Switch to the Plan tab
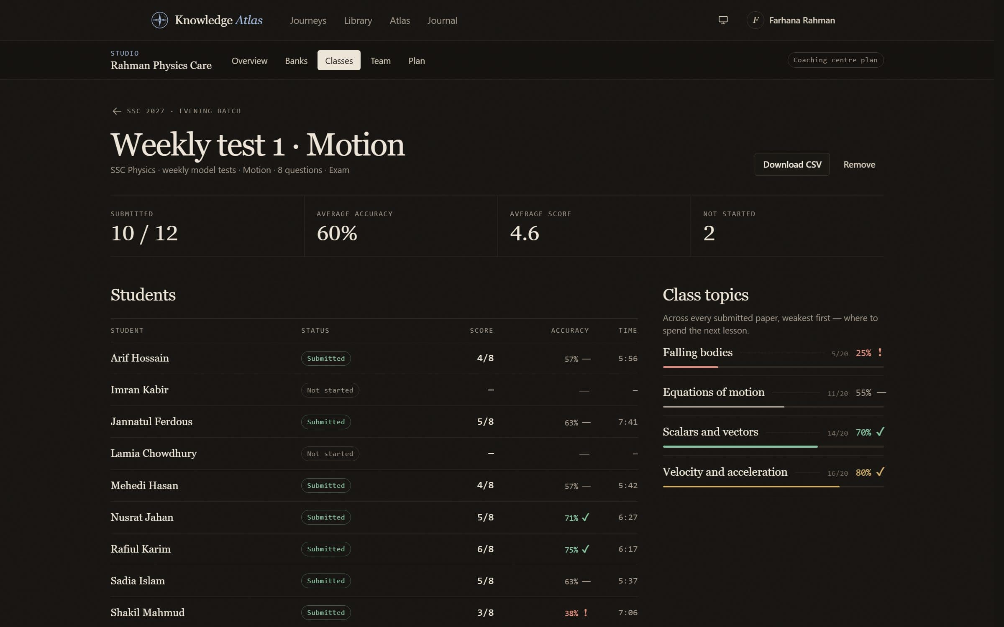The height and width of the screenshot is (627, 1004). (416, 61)
